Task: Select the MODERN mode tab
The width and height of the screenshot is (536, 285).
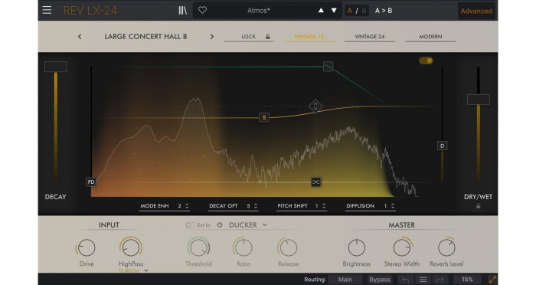Action: click(x=430, y=37)
